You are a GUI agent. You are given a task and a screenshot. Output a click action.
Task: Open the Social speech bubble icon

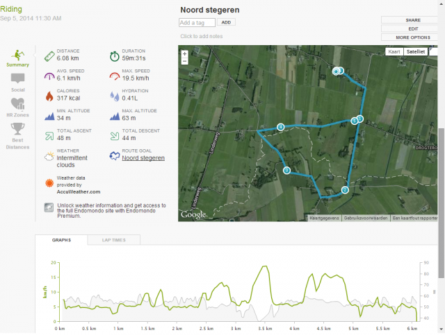pyautogui.click(x=17, y=78)
